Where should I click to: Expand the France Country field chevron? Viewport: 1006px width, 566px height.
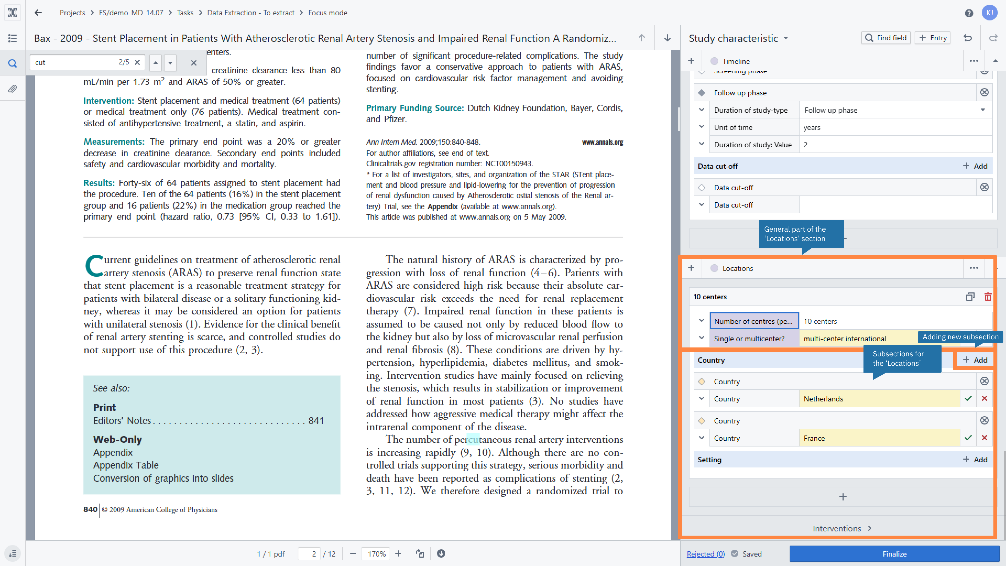(x=702, y=438)
